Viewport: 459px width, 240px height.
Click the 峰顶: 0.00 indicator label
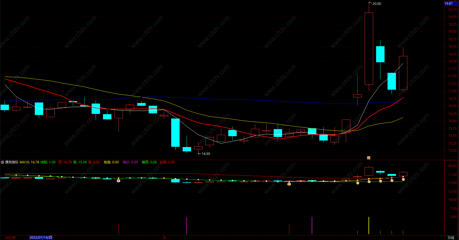click(x=149, y=162)
